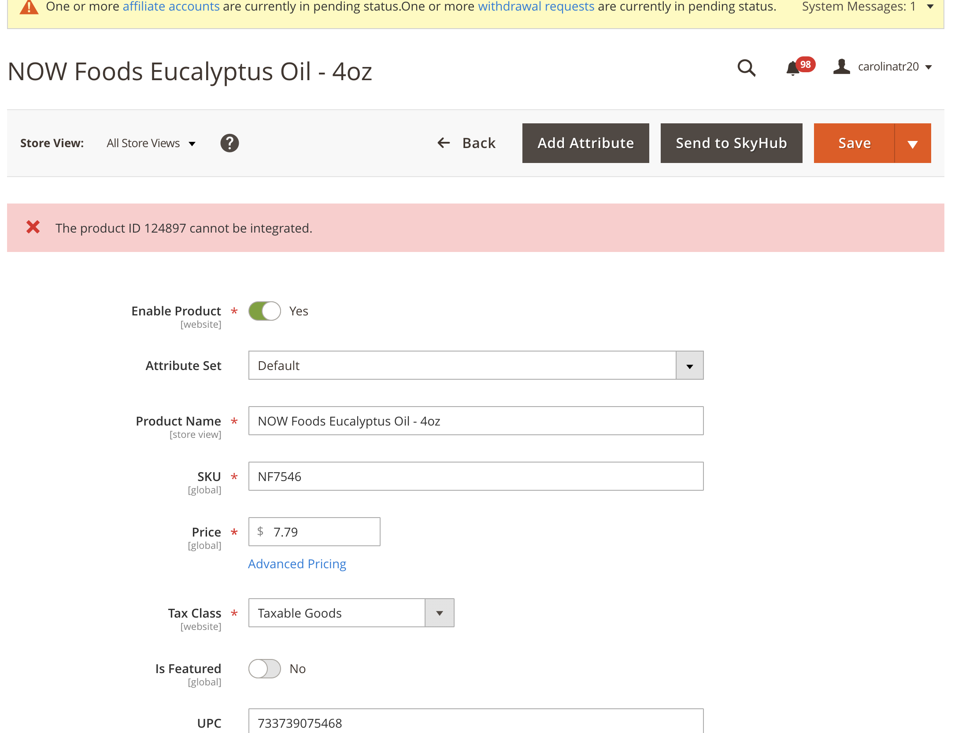Click into the UPC field
Screen dimensions: 962x733
(x=476, y=721)
